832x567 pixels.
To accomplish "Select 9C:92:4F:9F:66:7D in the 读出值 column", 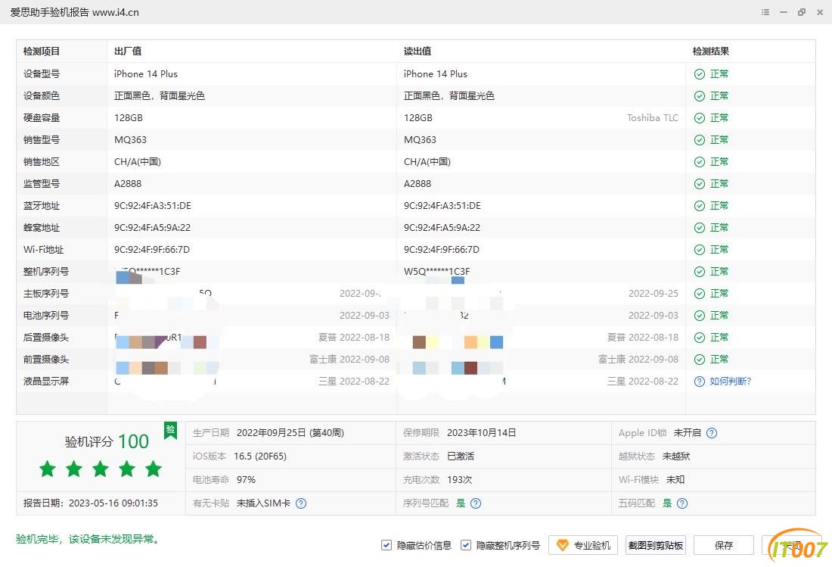I will (x=442, y=250).
